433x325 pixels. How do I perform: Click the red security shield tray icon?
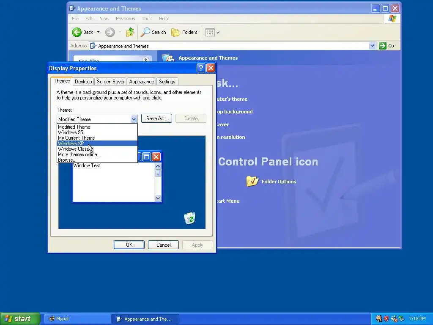coord(386,319)
